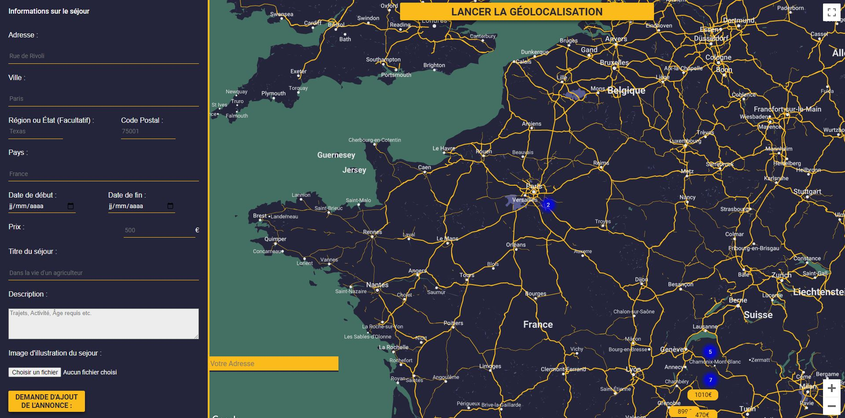Focus the Votre Adresse map search box

click(274, 363)
